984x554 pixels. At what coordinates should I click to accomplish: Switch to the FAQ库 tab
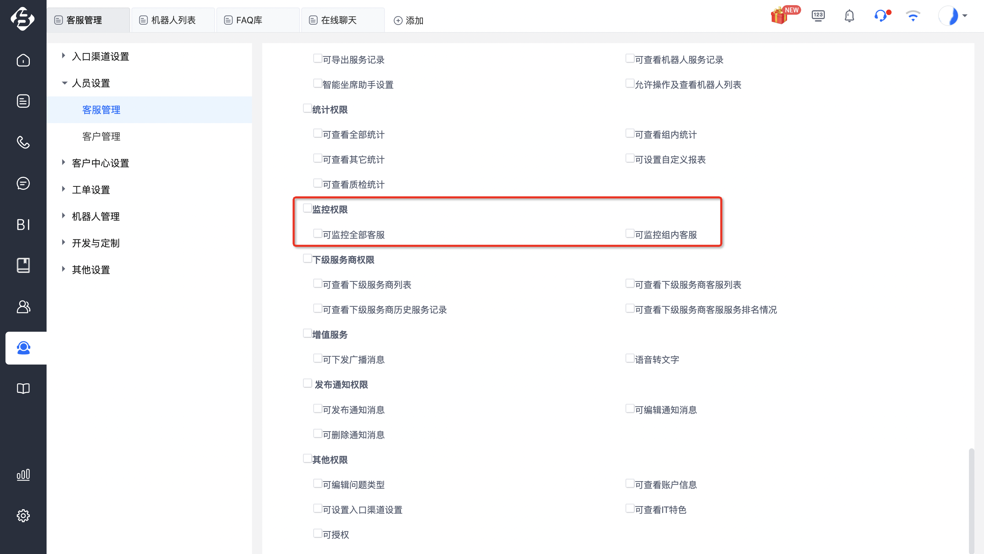[257, 20]
